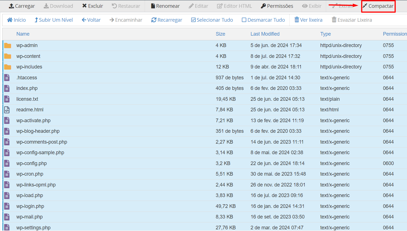This screenshot has width=407, height=231.
Task: Select the wp-admin folder row
Action: click(27, 45)
